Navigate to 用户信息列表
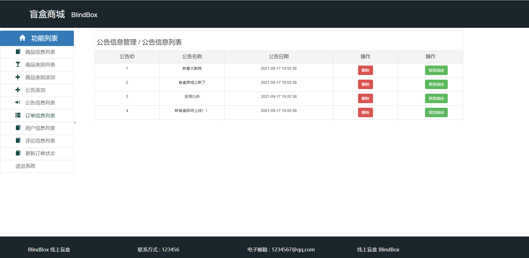Viewport: 529px width, 258px height. pyautogui.click(x=37, y=128)
